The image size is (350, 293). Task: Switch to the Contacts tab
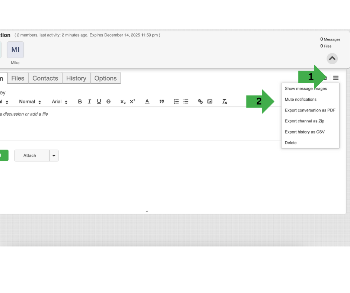point(45,78)
